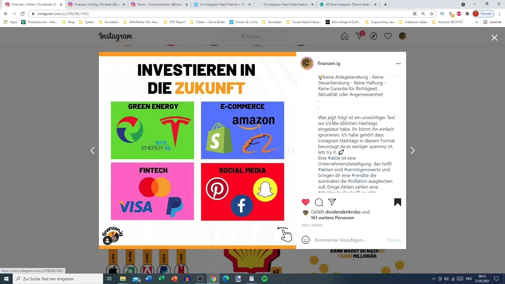Viewport: 505px width, 284px height.
Task: Open the Leseliste reading list
Action: [x=492, y=22]
